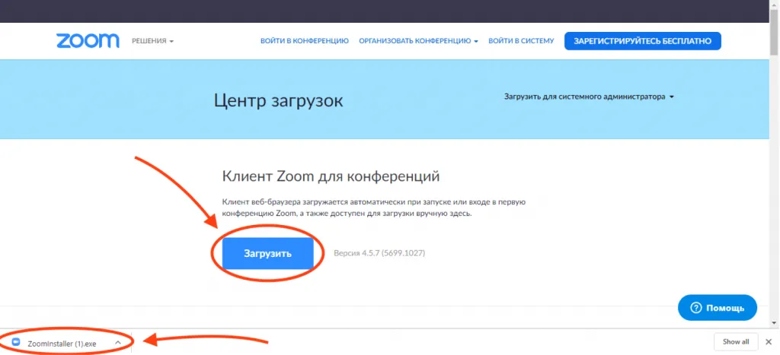Click Show all downloads button
This screenshot has width=780, height=355.
pyautogui.click(x=736, y=341)
